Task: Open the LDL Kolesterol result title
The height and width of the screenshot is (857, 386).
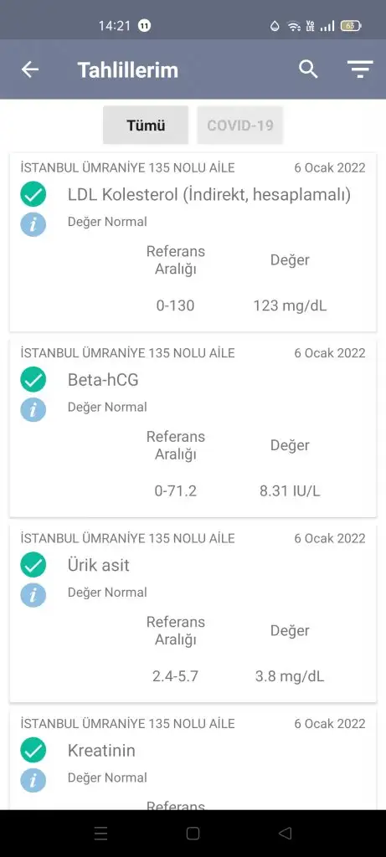Action: point(208,194)
